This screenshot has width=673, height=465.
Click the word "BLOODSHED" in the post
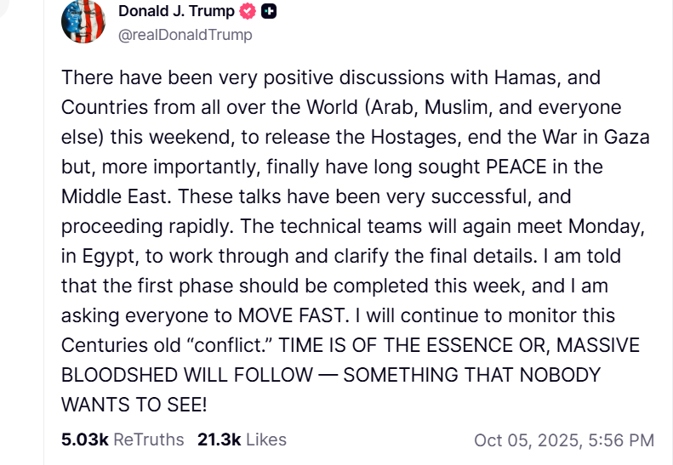click(x=118, y=375)
